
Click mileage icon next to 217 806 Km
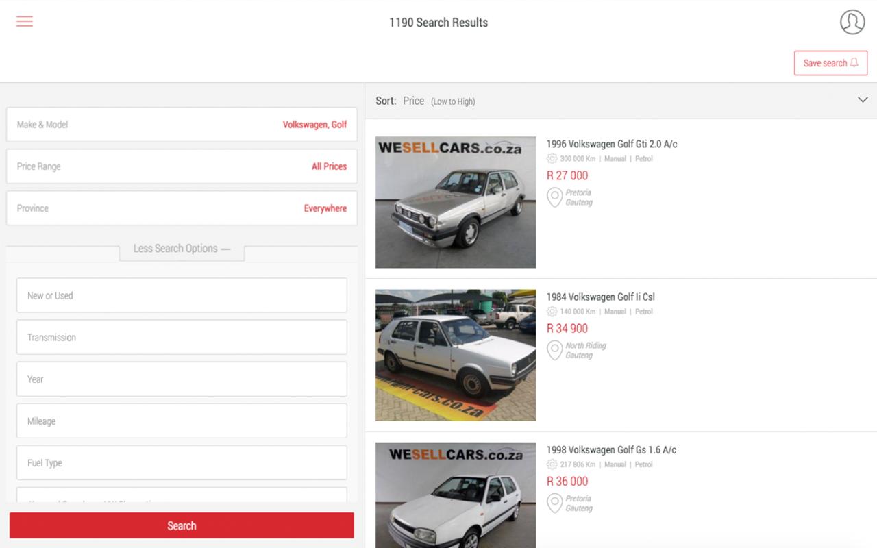(x=552, y=464)
